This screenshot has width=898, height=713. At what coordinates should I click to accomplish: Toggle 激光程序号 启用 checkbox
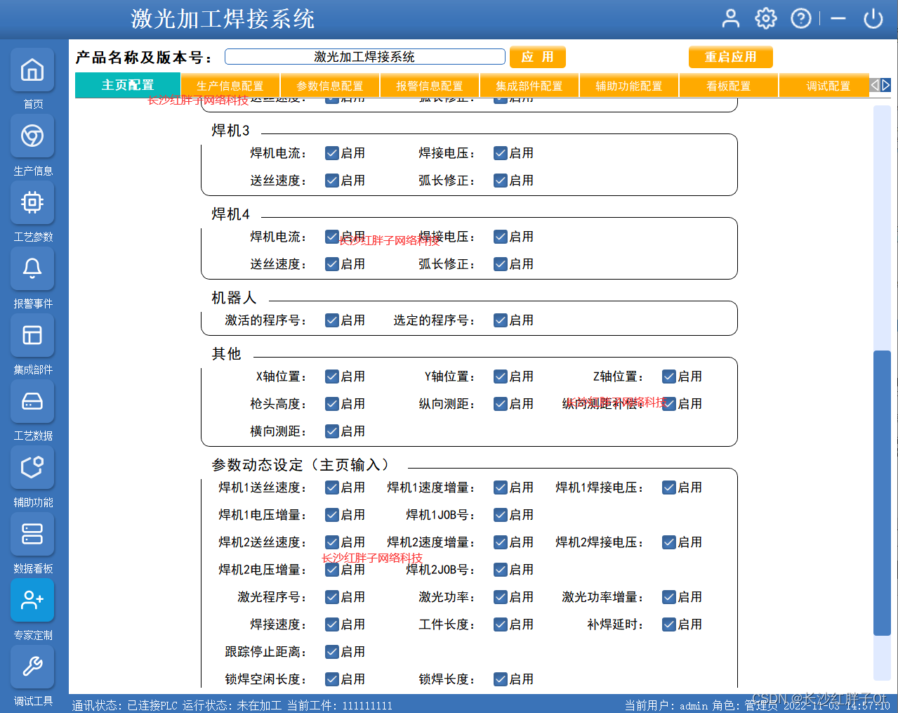tap(332, 597)
